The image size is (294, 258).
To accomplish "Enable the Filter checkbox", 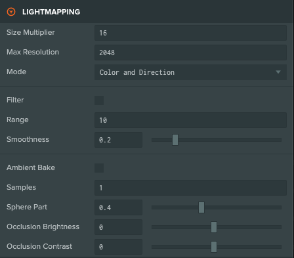I will [99, 100].
